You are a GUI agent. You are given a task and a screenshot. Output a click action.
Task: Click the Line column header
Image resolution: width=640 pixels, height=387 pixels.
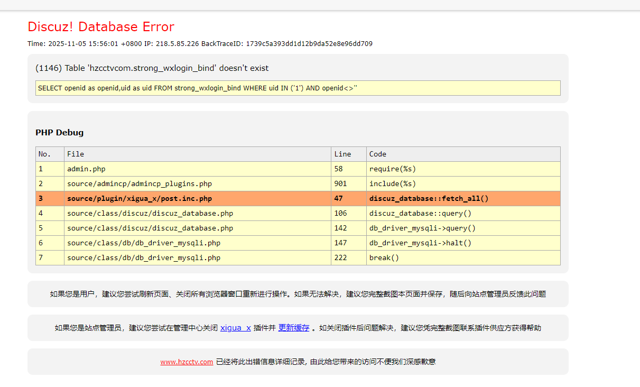(349, 154)
